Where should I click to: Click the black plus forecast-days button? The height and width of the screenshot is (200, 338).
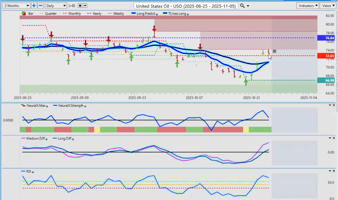(80, 6)
